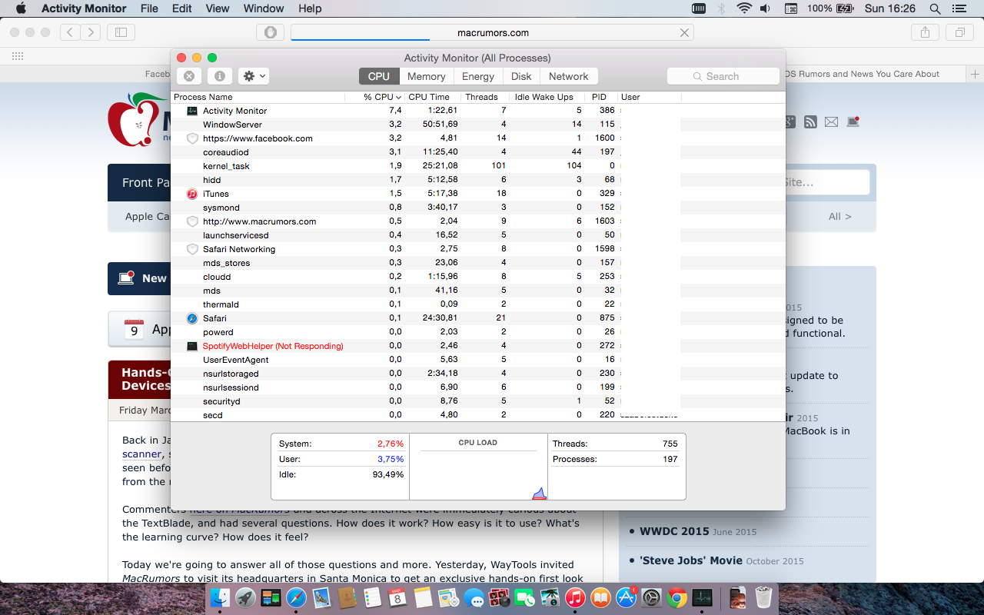This screenshot has width=984, height=615.
Task: Click the volume icon in menu bar
Action: coord(765,8)
